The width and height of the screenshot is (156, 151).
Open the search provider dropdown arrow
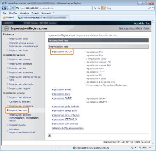pos(153,8)
